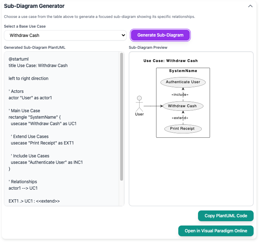Click the PlantUML code scrollbar thumb
The width and height of the screenshot is (259, 242).
tap(122, 117)
